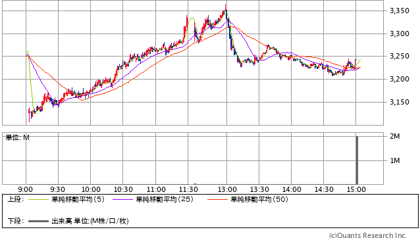The width and height of the screenshot is (420, 238).
Task: Click the 15:00 time axis label
Action: coord(356,189)
